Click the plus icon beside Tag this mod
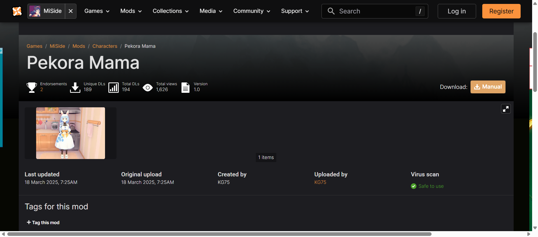Image resolution: width=538 pixels, height=237 pixels. (29, 222)
